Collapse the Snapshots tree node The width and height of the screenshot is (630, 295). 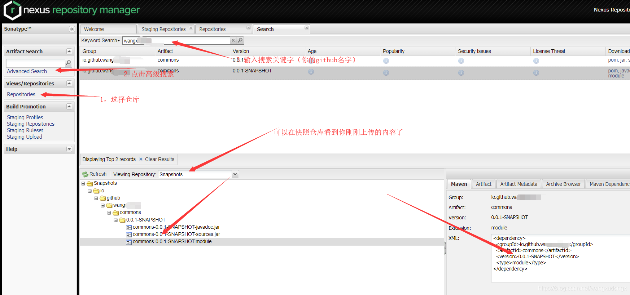pyautogui.click(x=83, y=184)
